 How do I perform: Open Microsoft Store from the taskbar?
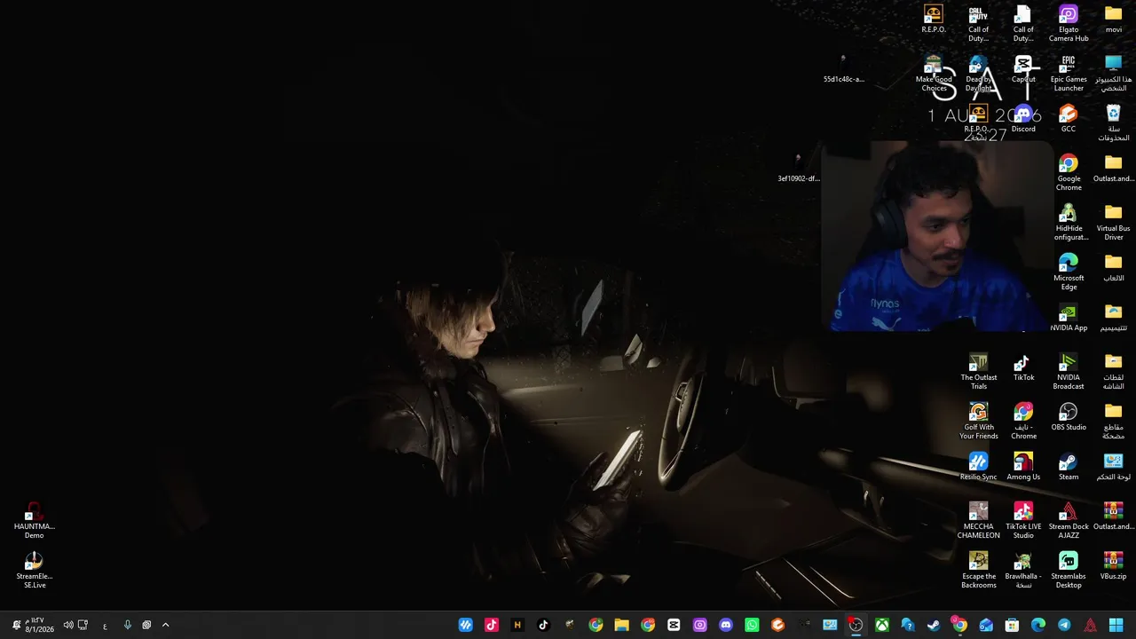[x=1012, y=625]
